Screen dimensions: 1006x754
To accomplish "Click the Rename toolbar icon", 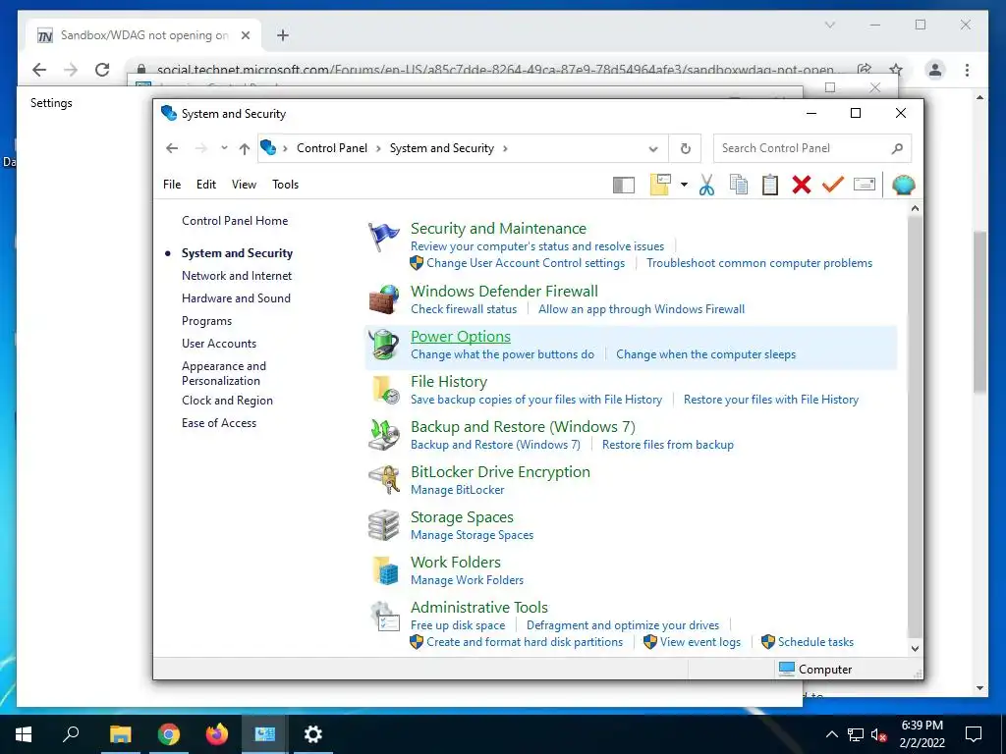I will point(865,185).
